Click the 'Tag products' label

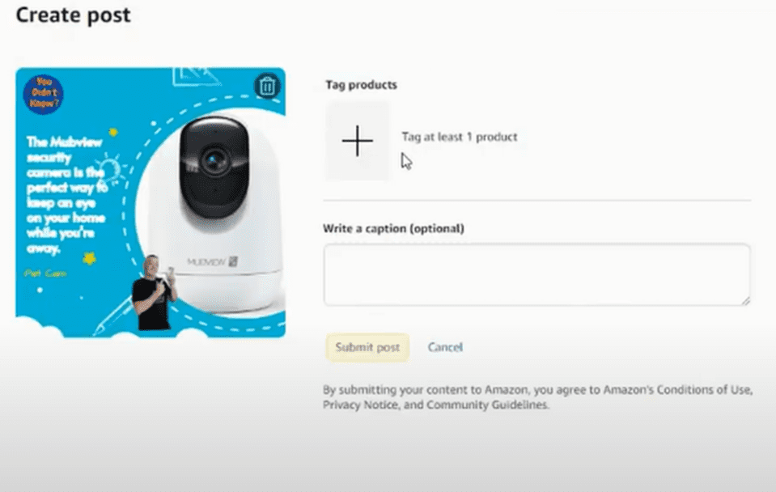[x=361, y=85]
